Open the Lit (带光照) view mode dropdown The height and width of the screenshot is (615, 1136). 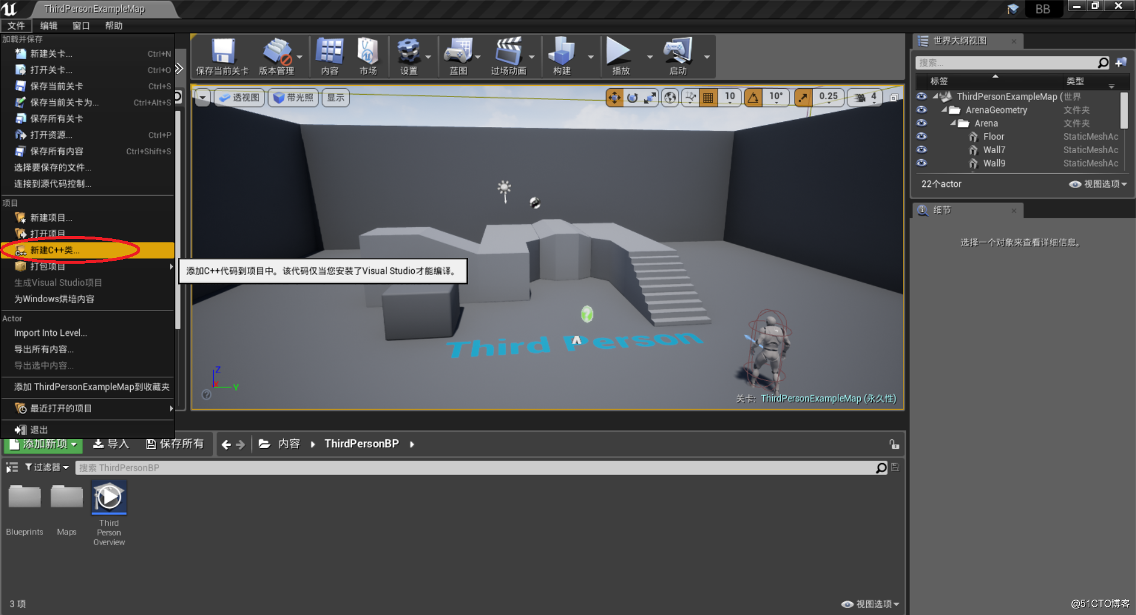pyautogui.click(x=293, y=98)
